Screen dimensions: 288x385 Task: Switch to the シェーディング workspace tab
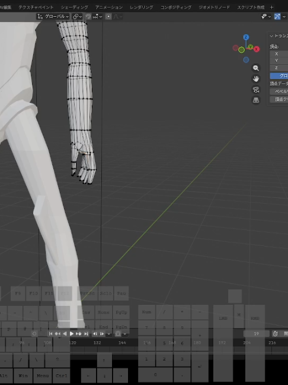[x=75, y=7]
